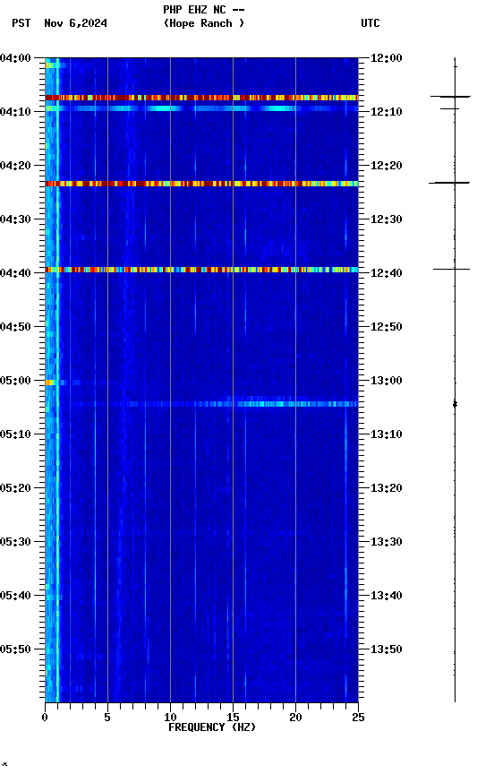The image size is (494, 774).
Task: Click the frequency axis value '15'
Action: tap(233, 718)
